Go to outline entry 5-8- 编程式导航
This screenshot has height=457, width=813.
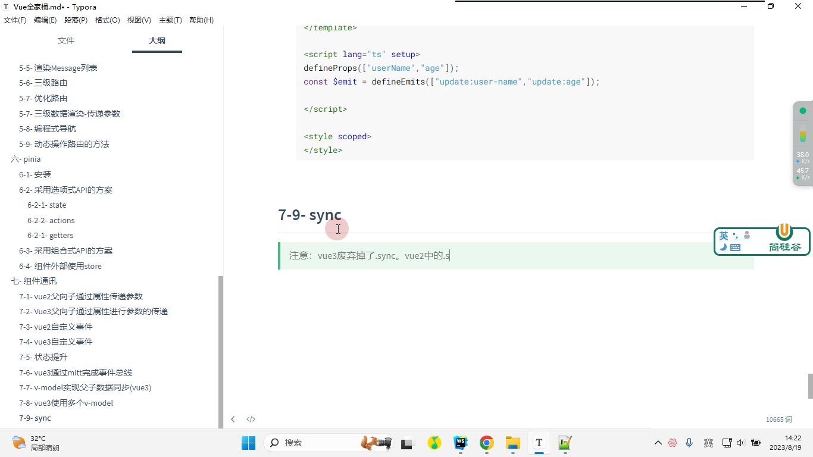click(x=48, y=129)
